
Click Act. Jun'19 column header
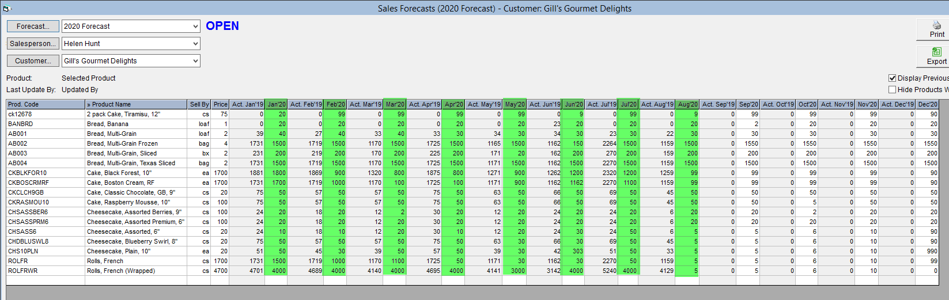(545, 104)
